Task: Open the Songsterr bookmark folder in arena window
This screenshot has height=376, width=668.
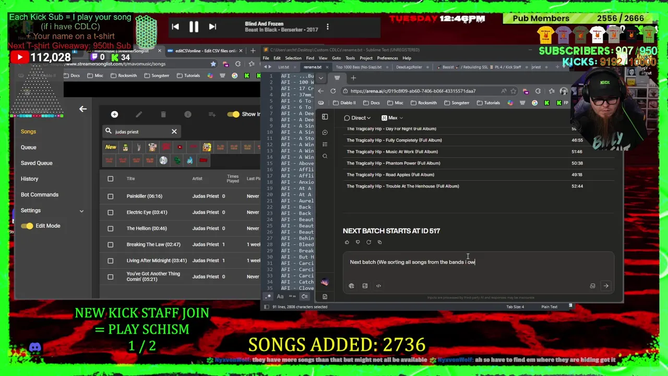Action: pyautogui.click(x=457, y=103)
